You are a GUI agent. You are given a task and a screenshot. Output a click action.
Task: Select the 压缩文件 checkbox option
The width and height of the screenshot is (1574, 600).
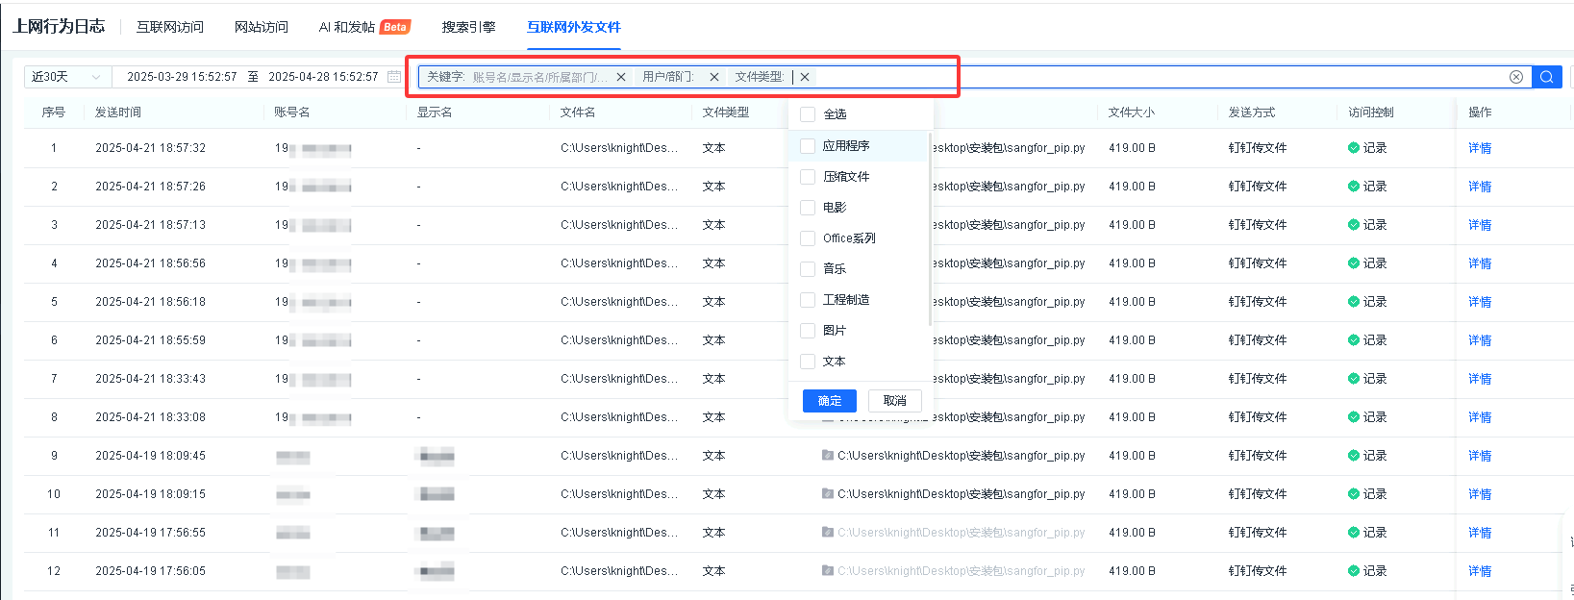[x=808, y=177]
